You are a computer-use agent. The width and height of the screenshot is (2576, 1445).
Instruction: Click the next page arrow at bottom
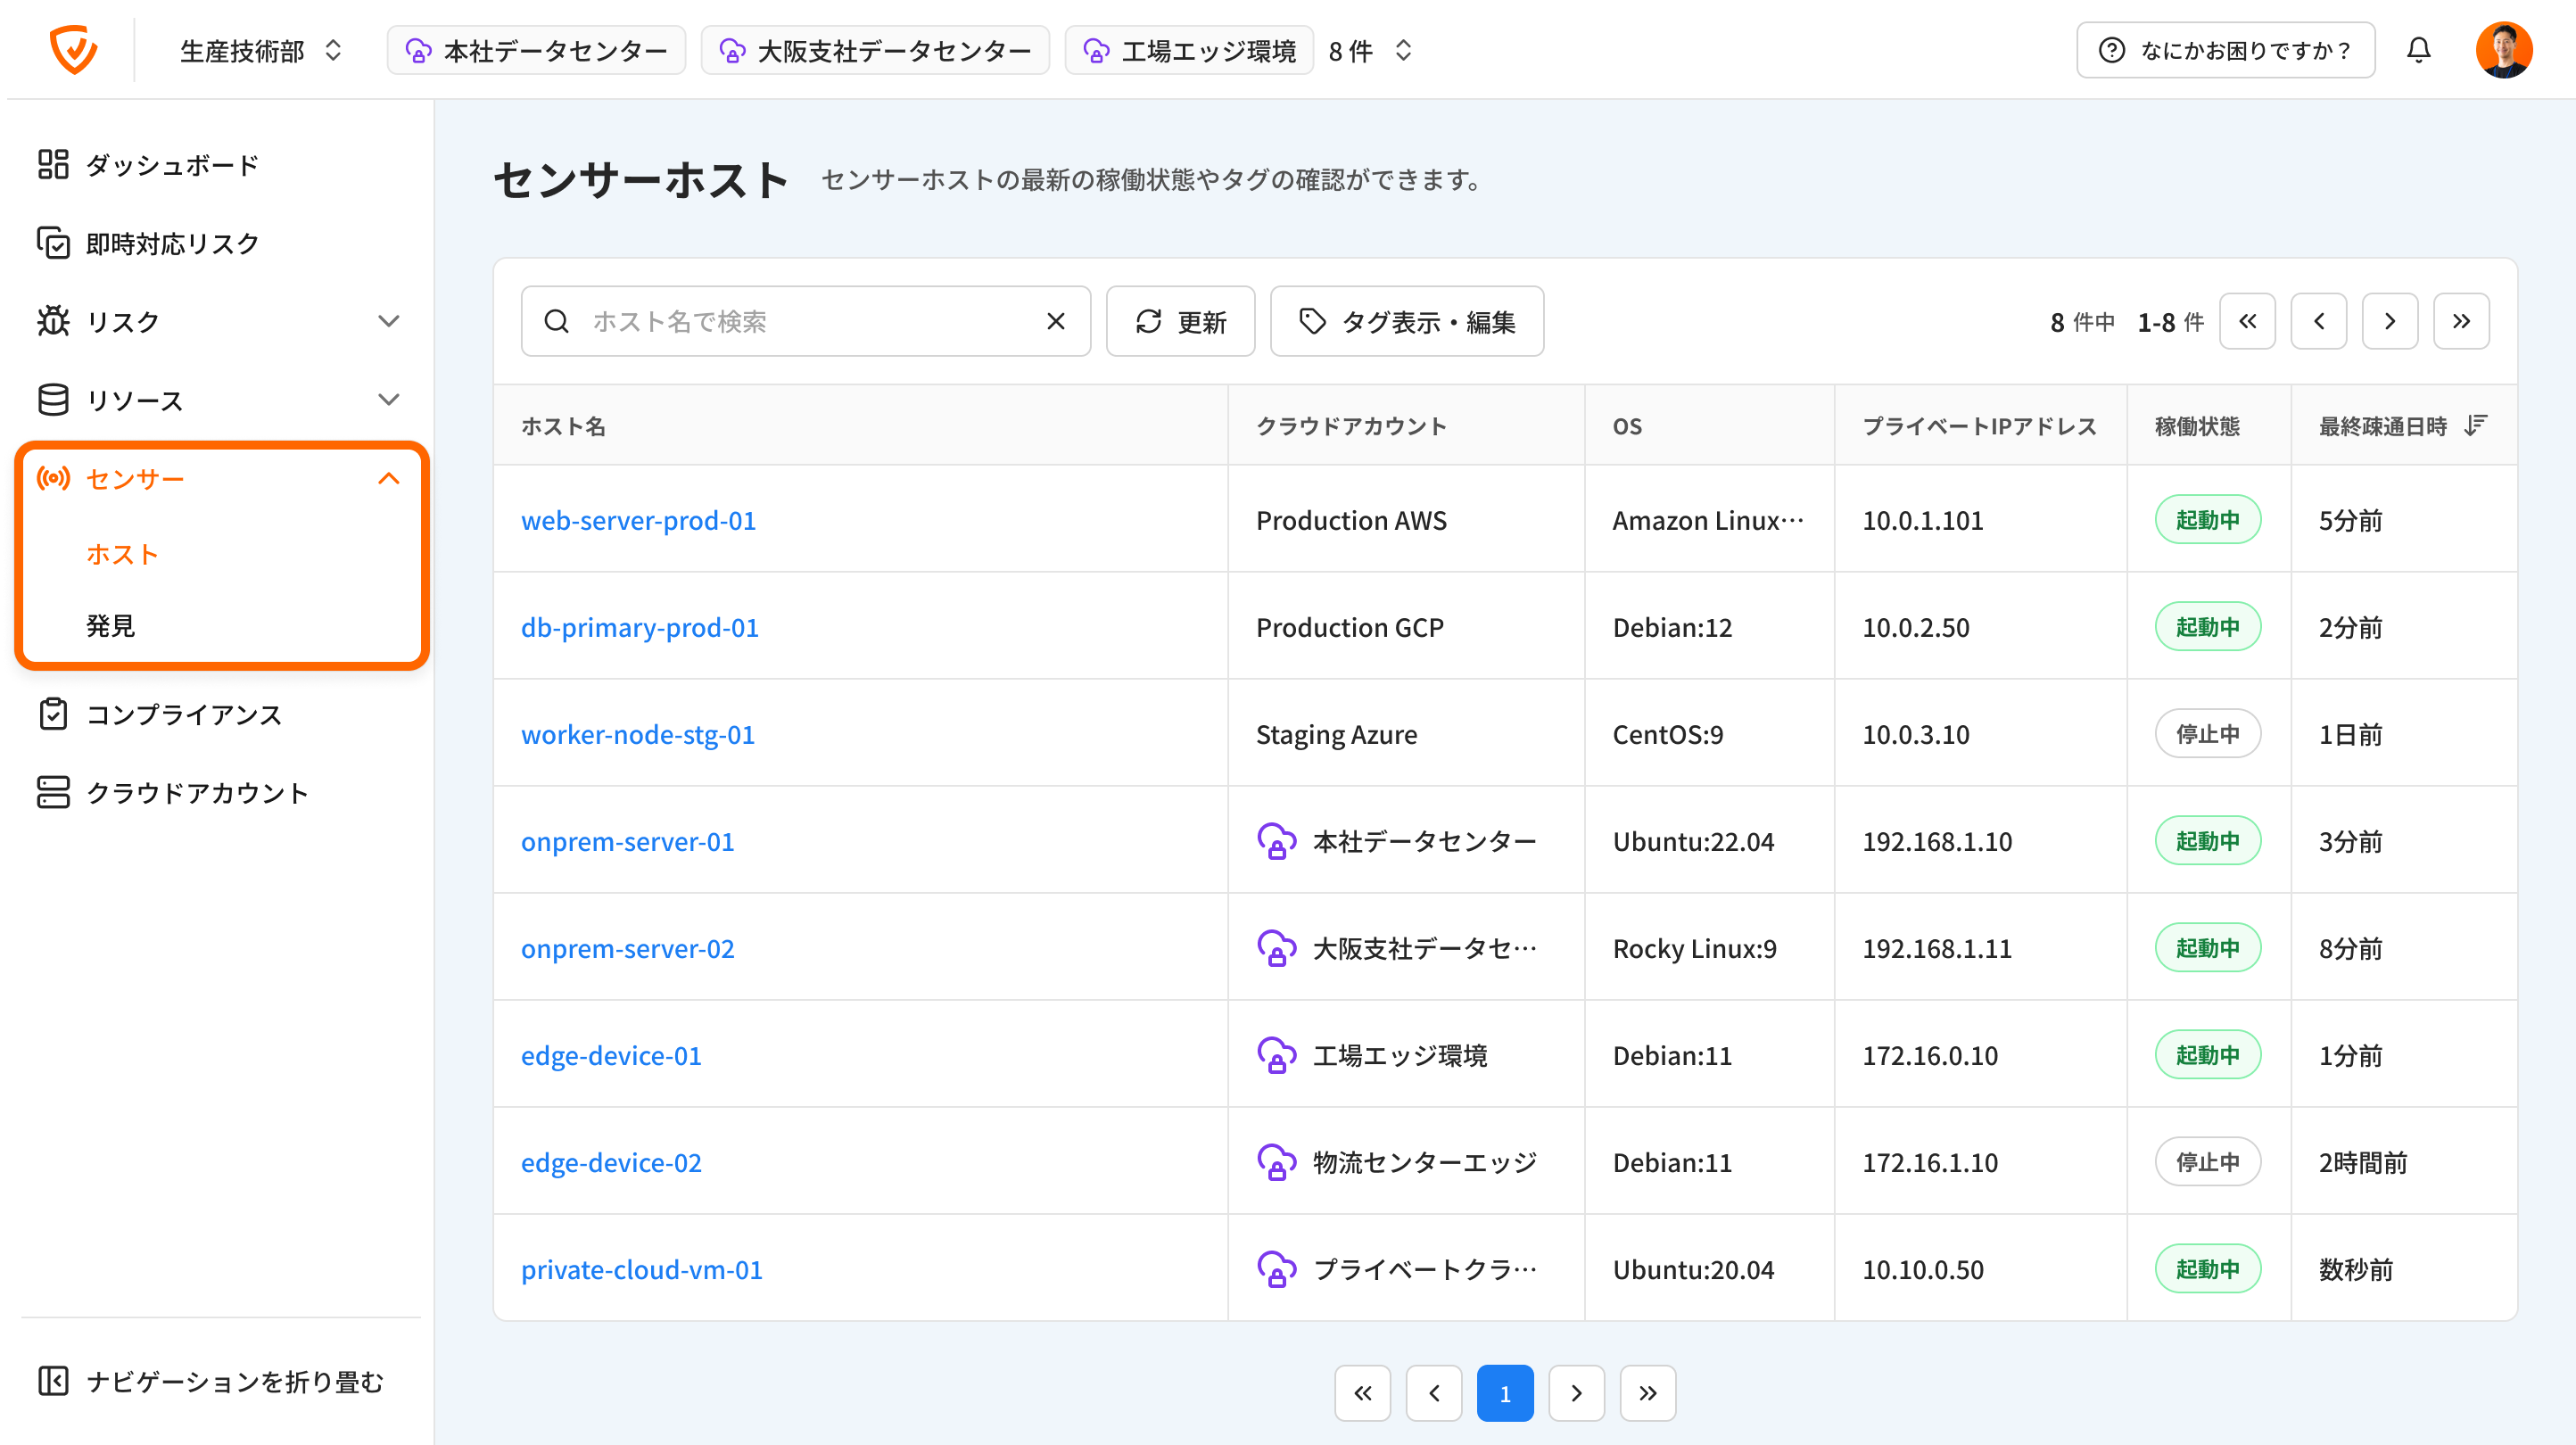1576,1392
